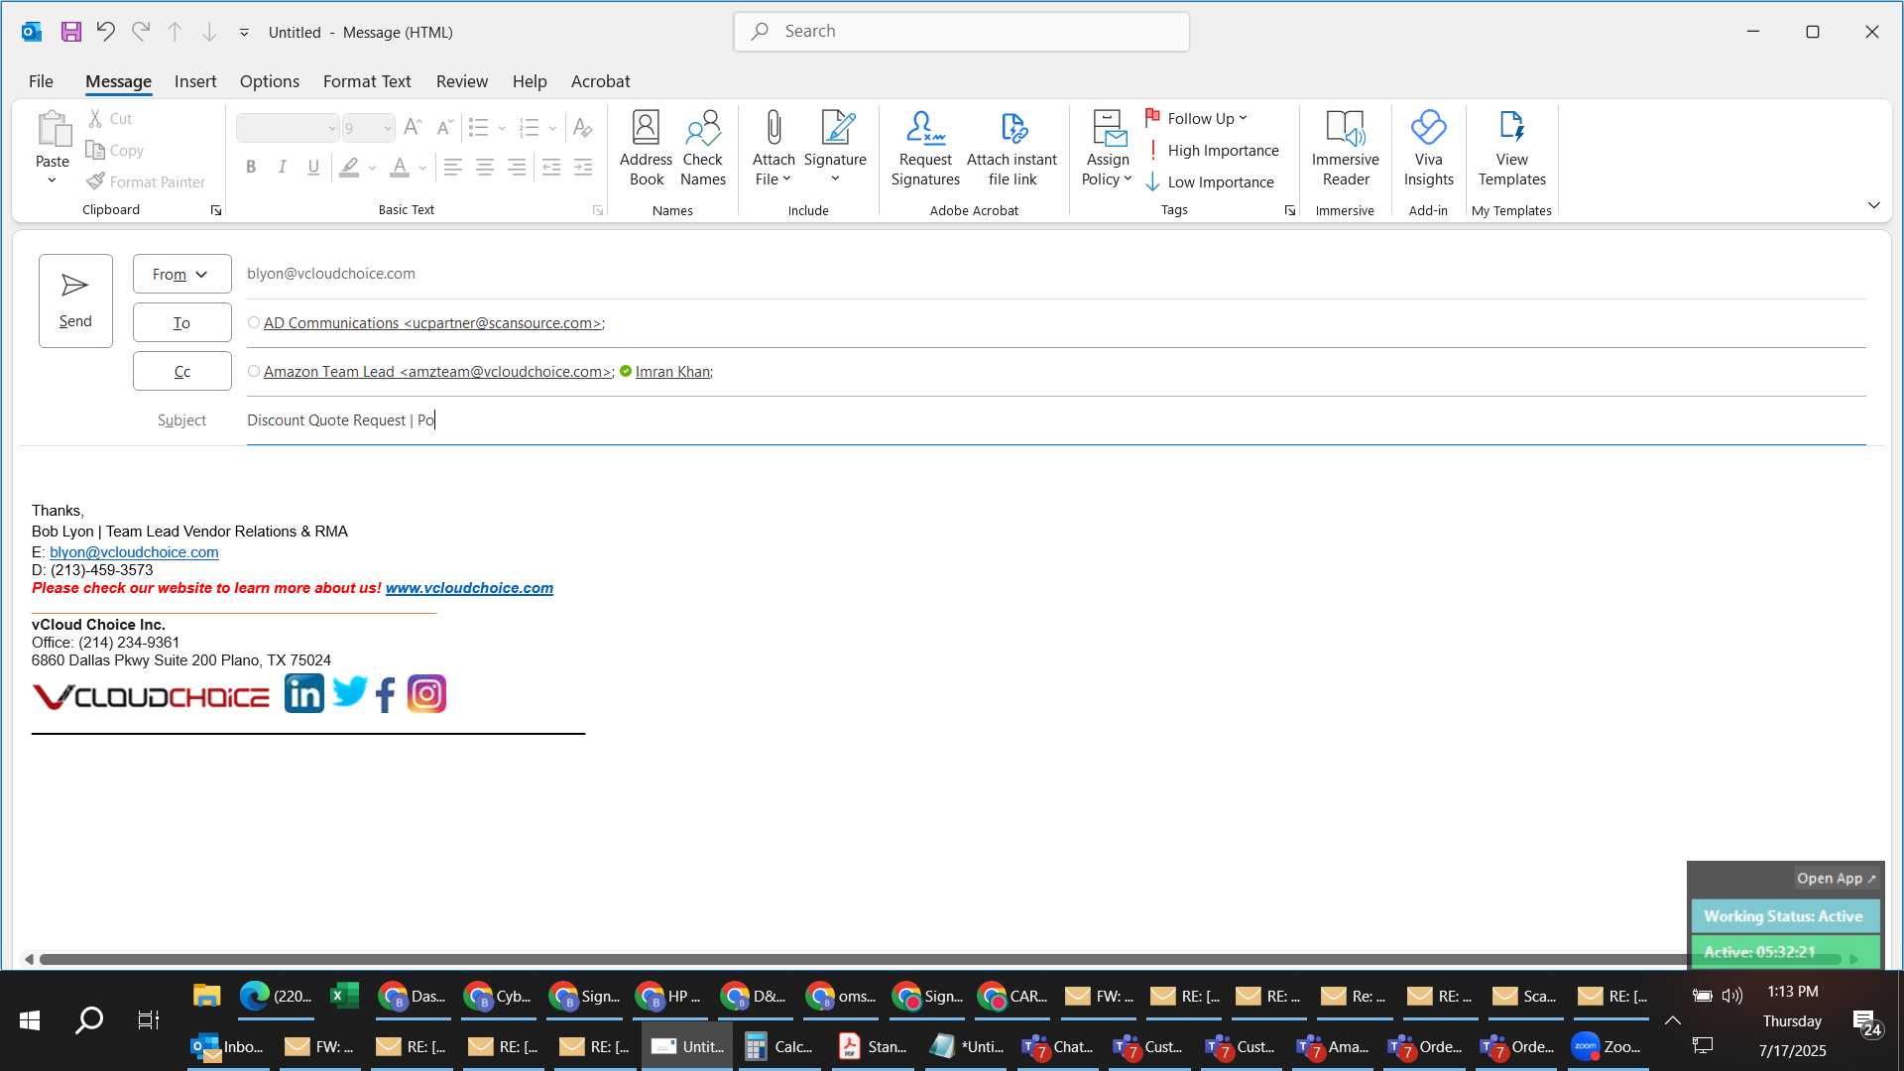This screenshot has width=1904, height=1071.
Task: Toggle Underline formatting
Action: pyautogui.click(x=313, y=167)
